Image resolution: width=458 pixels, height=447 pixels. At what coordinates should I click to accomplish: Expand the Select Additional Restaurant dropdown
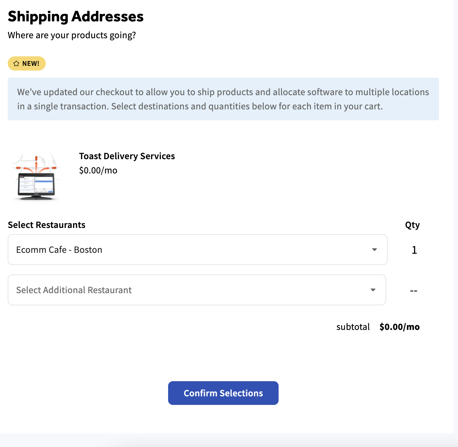pos(197,290)
